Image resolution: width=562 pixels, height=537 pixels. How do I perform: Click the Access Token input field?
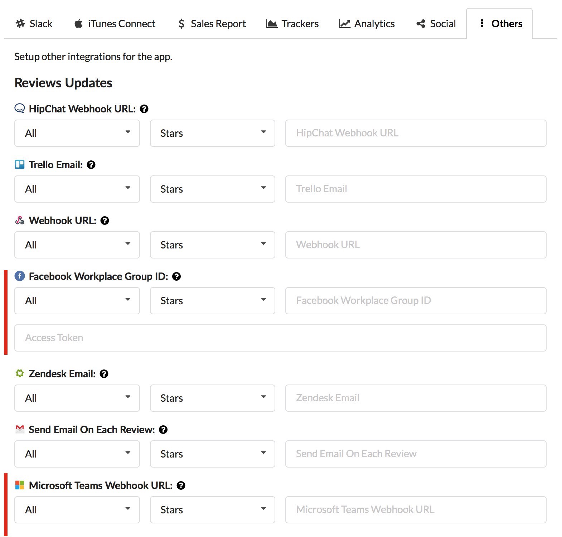point(280,338)
